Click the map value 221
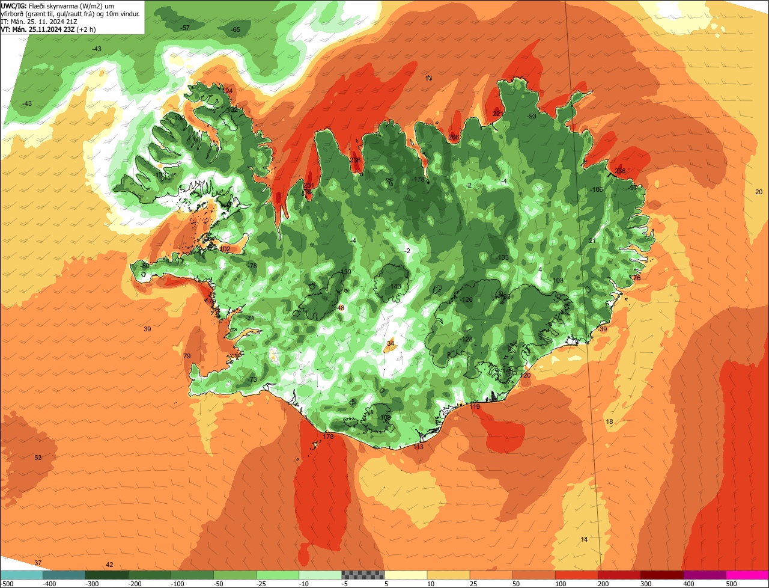The height and width of the screenshot is (588, 769). point(497,114)
